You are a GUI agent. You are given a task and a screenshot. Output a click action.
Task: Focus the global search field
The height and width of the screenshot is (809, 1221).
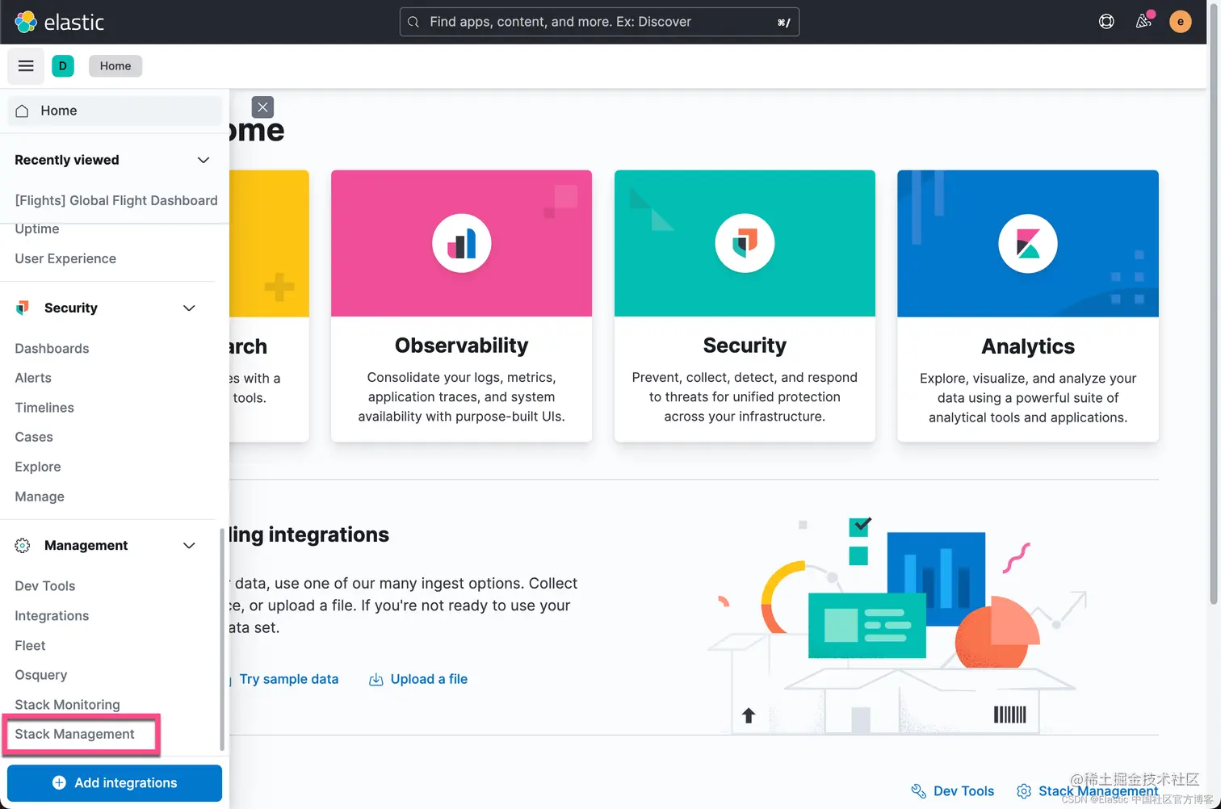pos(599,22)
